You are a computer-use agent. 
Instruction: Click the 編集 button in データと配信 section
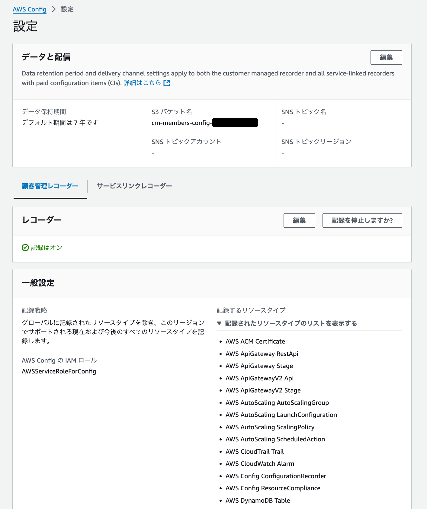point(386,57)
